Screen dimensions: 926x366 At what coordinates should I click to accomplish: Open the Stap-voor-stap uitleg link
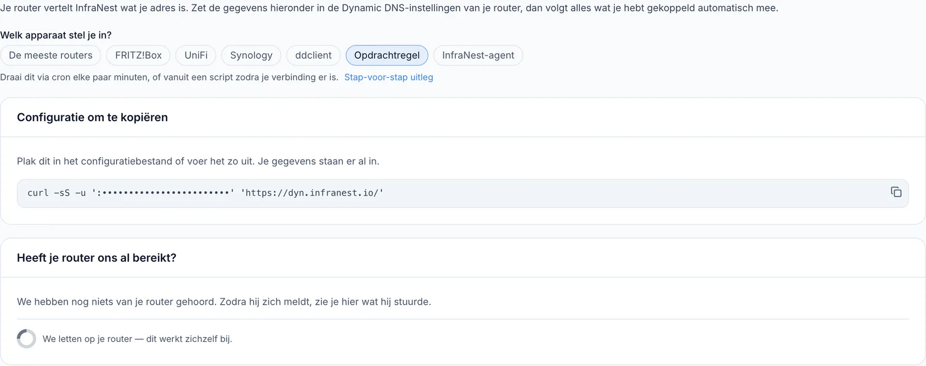coord(388,77)
